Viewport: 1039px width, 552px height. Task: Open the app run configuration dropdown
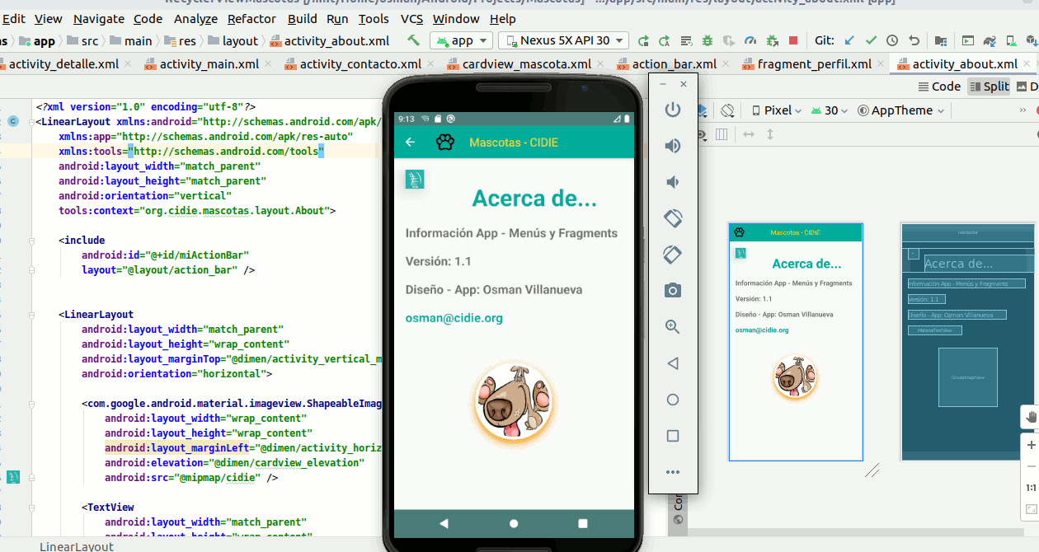tap(461, 40)
